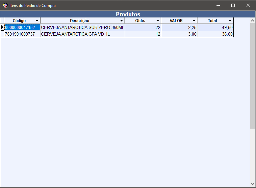Click CERVEJA ANTARCTICA GFA VD 1L cell
Image resolution: width=256 pixels, height=188 pixels.
75,34
